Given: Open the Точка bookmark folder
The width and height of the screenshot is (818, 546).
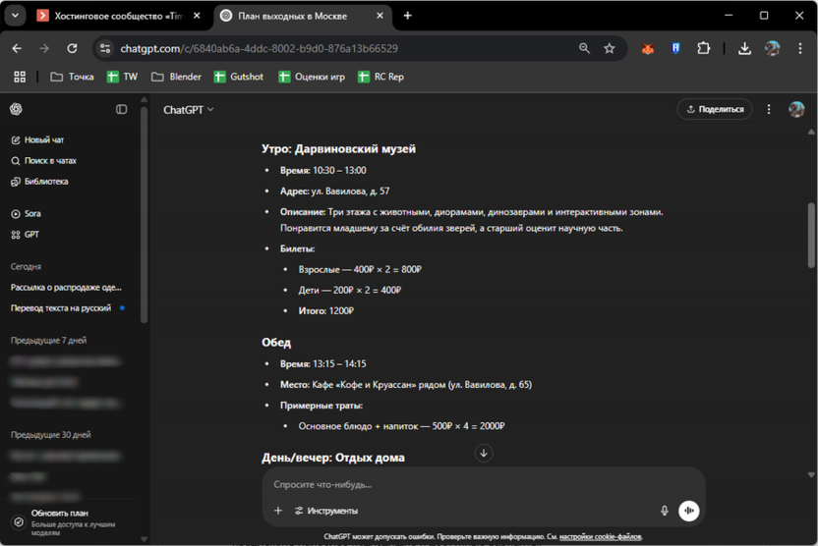Looking at the screenshot, I should 72,77.
